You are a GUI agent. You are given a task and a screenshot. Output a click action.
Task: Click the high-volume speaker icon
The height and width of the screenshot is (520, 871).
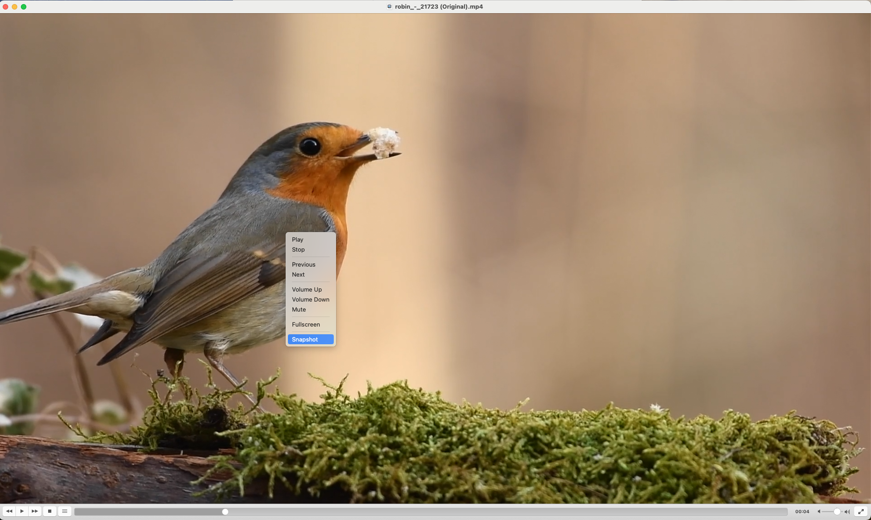pyautogui.click(x=847, y=511)
